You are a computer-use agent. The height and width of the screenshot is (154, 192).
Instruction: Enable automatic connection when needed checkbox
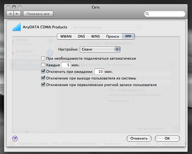[43, 58]
